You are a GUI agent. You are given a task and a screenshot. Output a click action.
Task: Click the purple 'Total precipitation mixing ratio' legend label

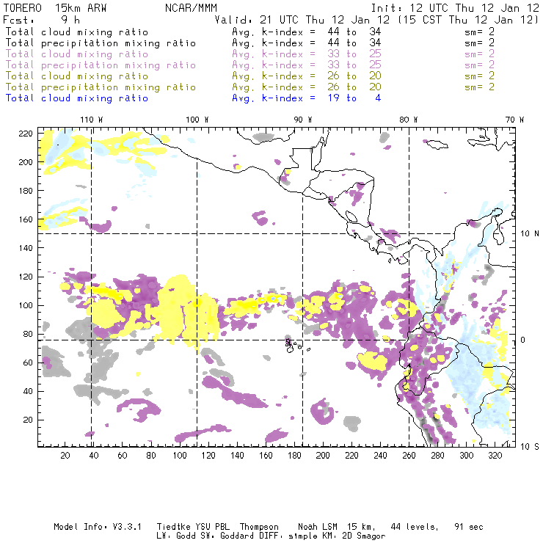[x=101, y=65]
